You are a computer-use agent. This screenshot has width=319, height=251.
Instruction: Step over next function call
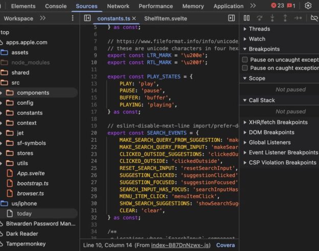(x=259, y=18)
